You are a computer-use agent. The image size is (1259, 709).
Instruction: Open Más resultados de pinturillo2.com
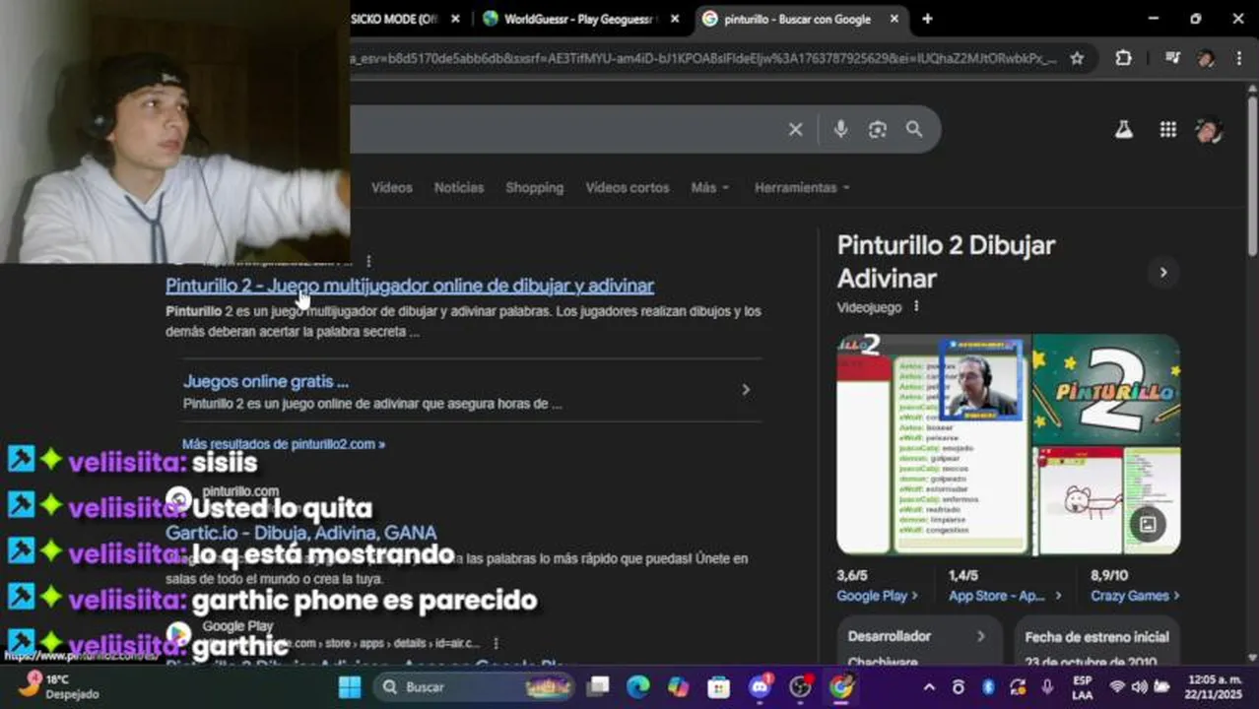(x=284, y=444)
